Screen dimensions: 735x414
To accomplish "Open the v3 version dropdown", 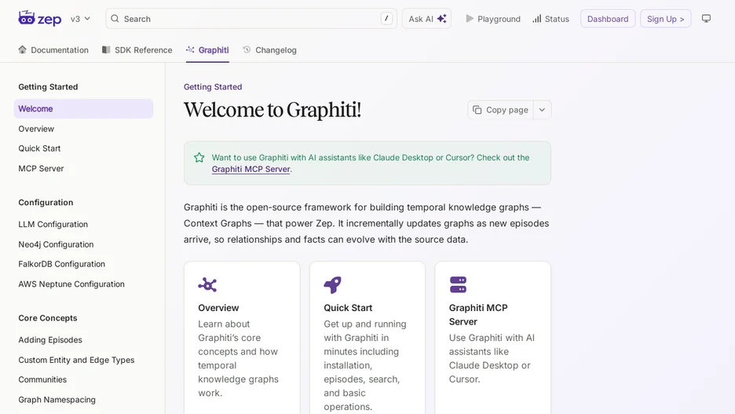I will click(x=80, y=19).
